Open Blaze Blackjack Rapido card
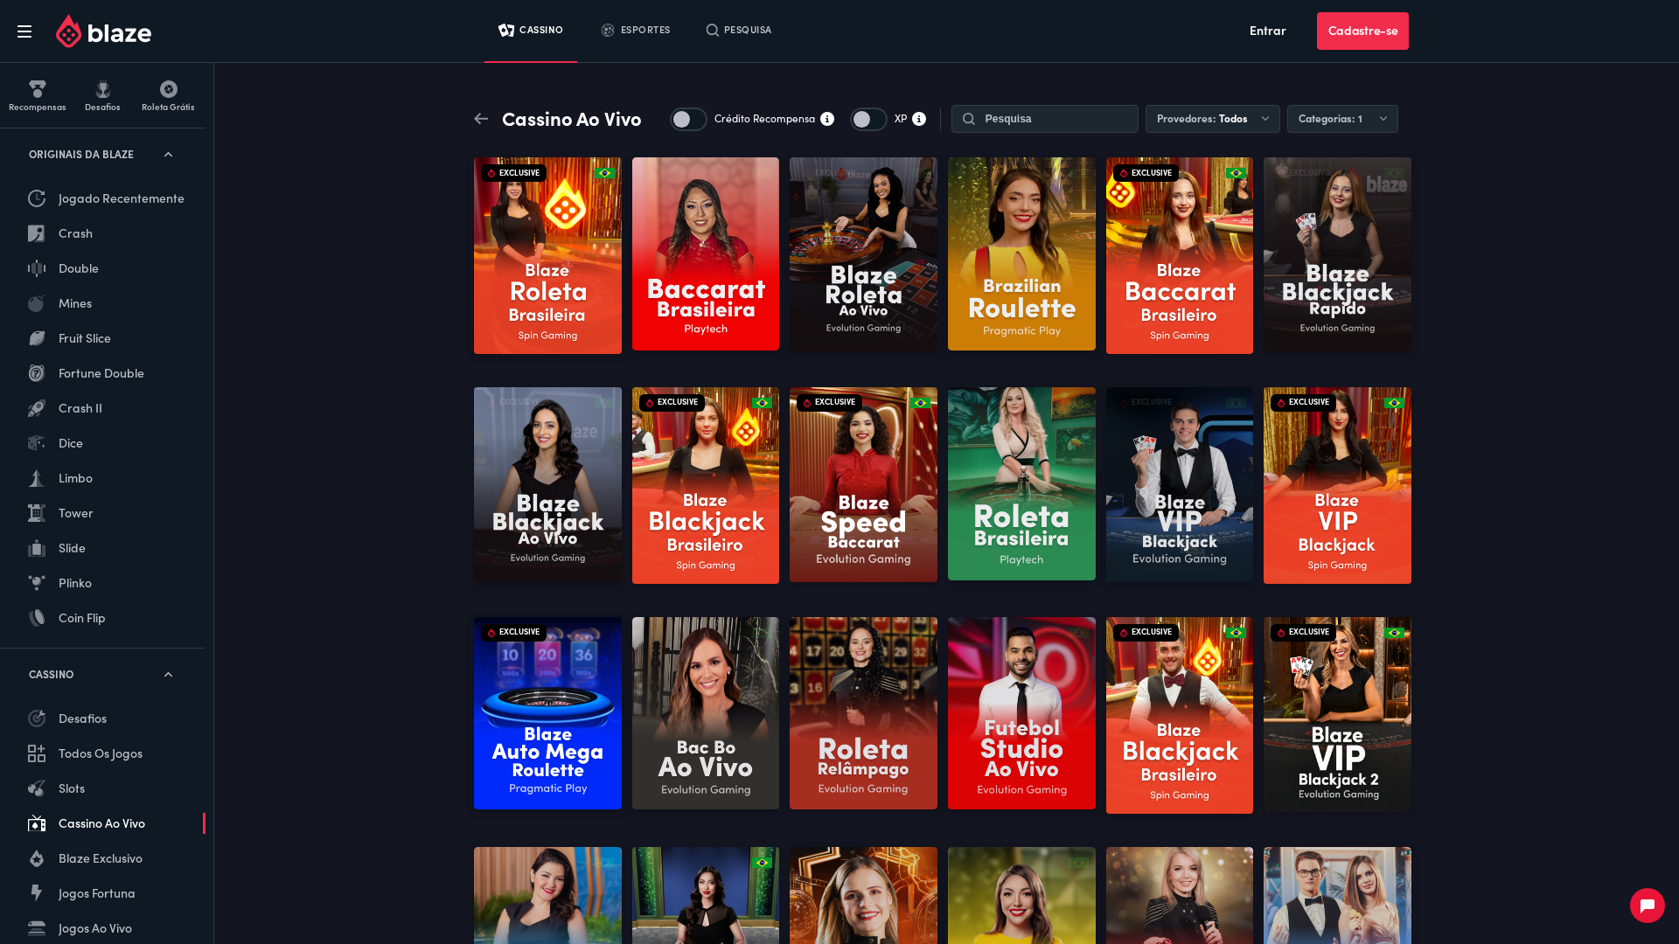 pos(1337,254)
